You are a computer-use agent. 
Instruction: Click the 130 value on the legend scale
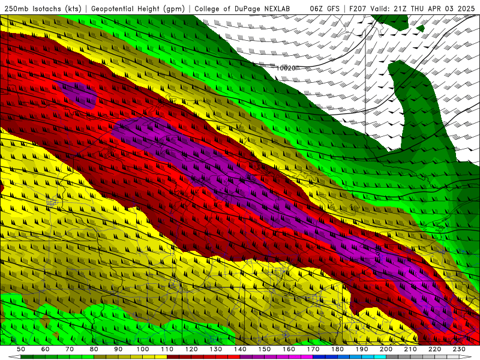[216, 349]
